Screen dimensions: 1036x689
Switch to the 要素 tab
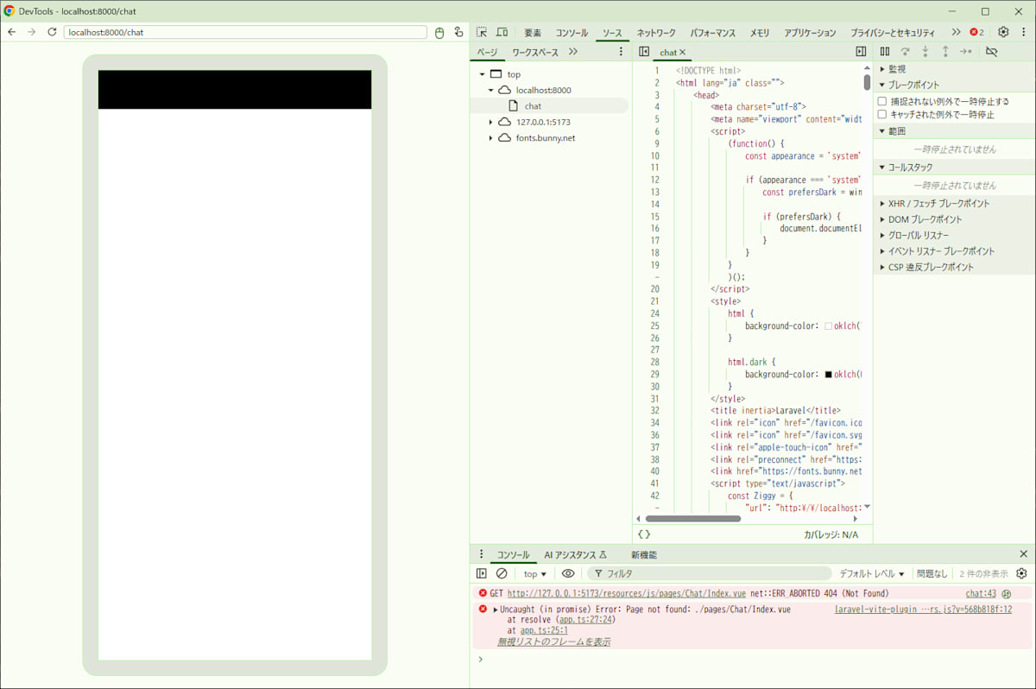point(533,33)
